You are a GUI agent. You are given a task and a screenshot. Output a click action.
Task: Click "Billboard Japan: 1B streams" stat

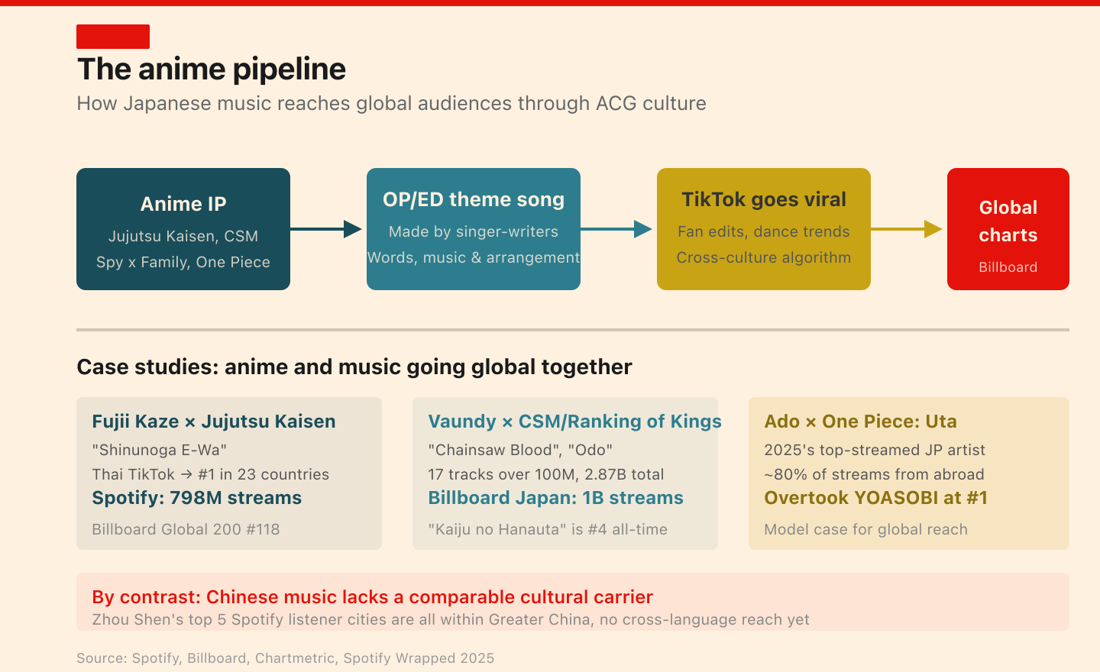(556, 498)
